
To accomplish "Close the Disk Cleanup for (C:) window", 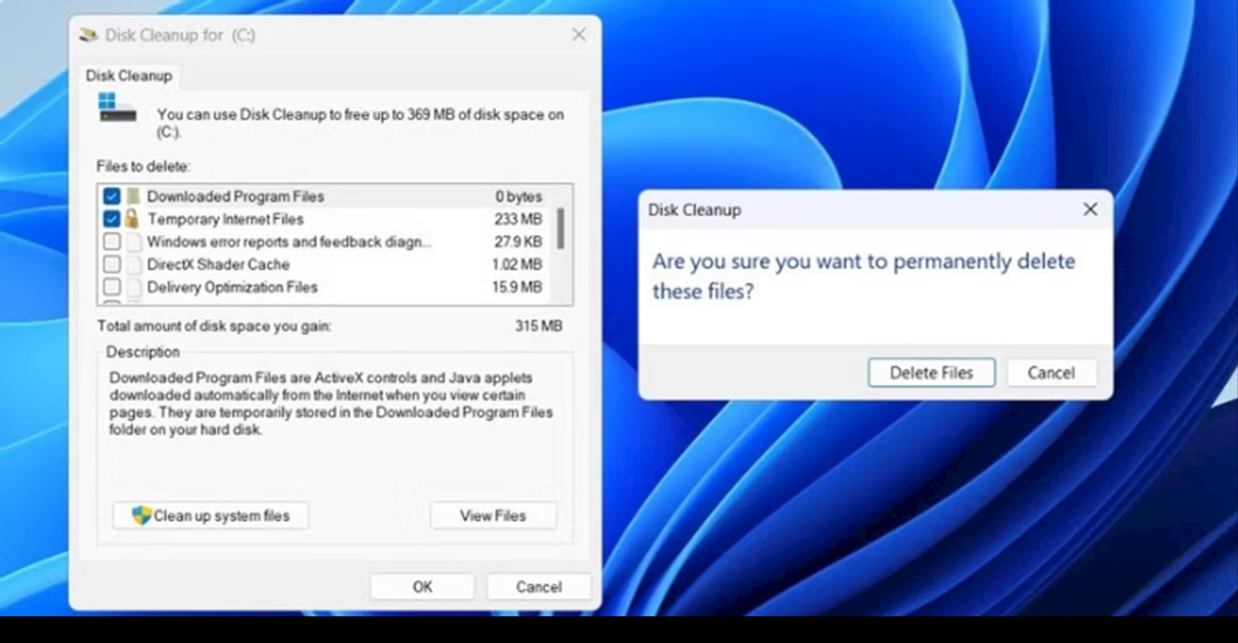I will pos(579,35).
